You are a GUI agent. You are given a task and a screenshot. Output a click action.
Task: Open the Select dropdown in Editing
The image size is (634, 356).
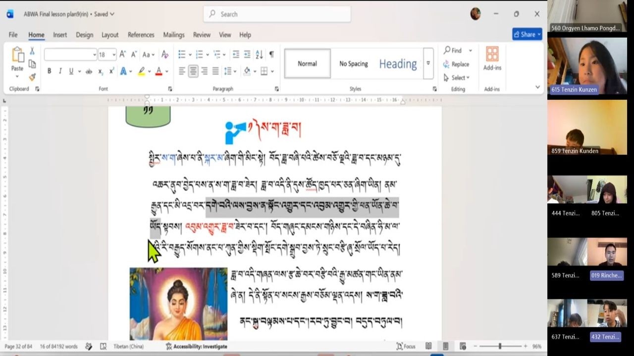(x=456, y=78)
